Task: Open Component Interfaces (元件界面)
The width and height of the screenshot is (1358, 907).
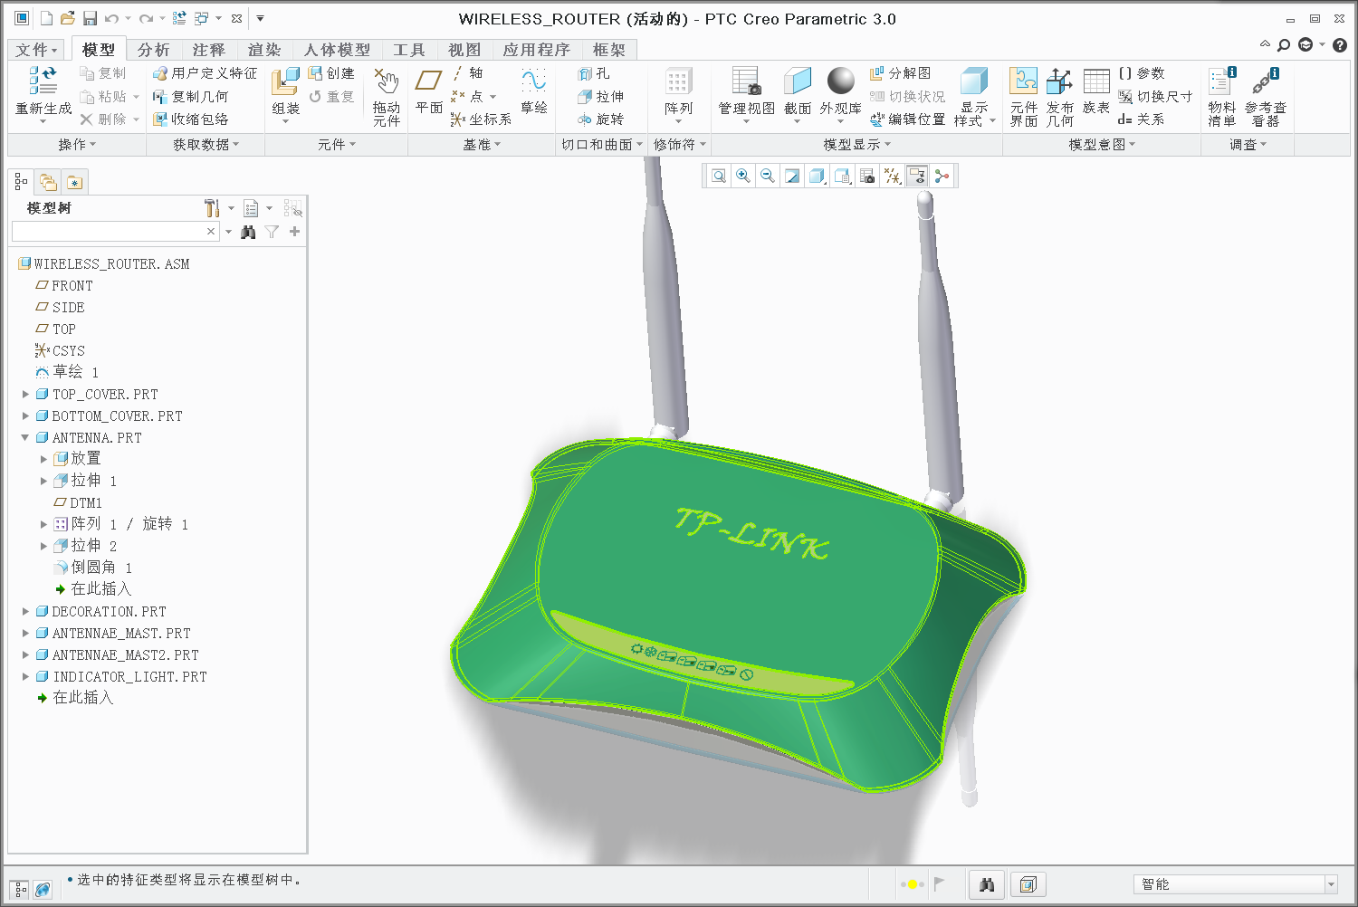Action: (x=1024, y=96)
